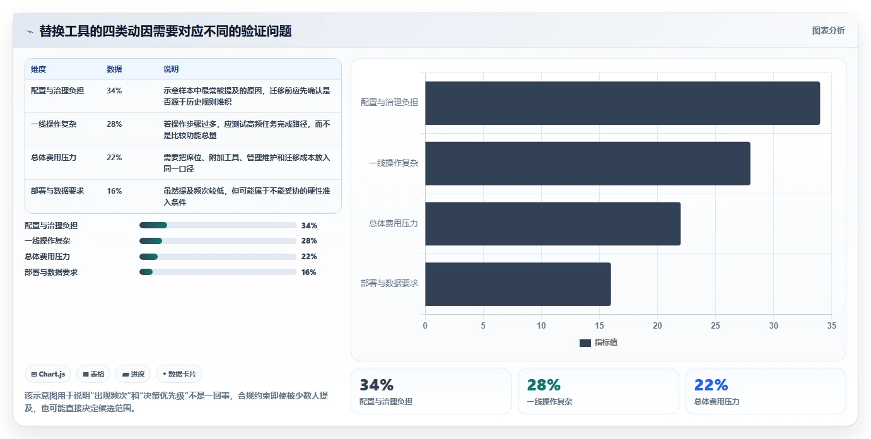The width and height of the screenshot is (871, 439).
Task: Click the description starting 示意样本中最常被提及
Action: click(x=247, y=96)
